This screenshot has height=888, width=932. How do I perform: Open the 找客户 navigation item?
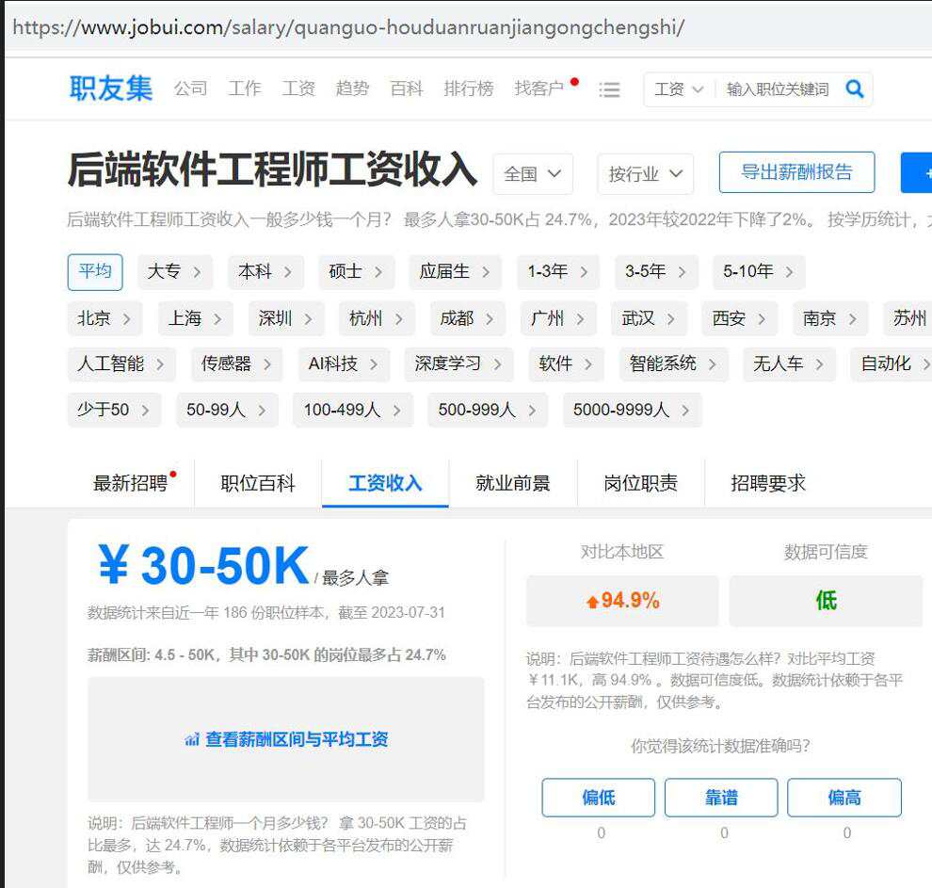coord(539,89)
